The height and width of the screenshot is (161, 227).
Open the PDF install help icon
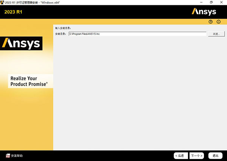8,155
